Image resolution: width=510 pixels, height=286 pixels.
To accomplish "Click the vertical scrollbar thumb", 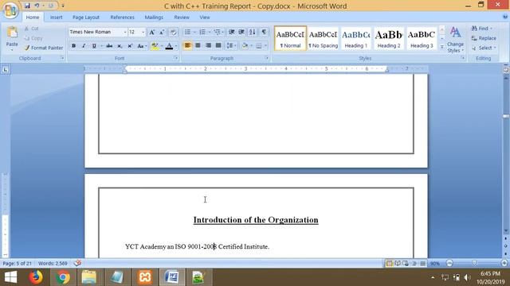I will [x=506, y=116].
